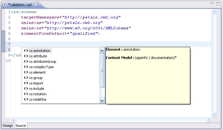
Task: Select xs:notation completion proposal
Action: tap(37, 94)
